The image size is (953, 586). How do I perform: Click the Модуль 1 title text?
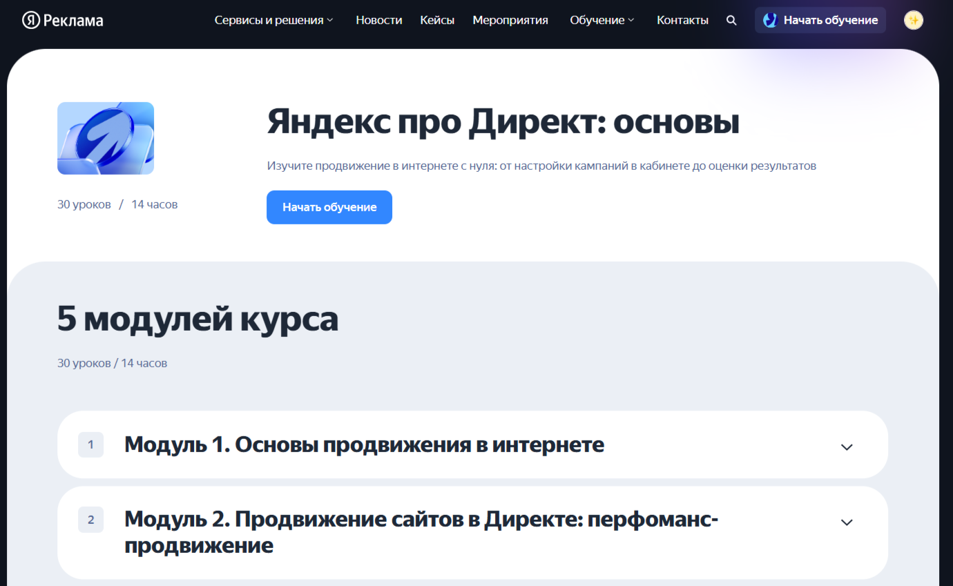tap(364, 445)
